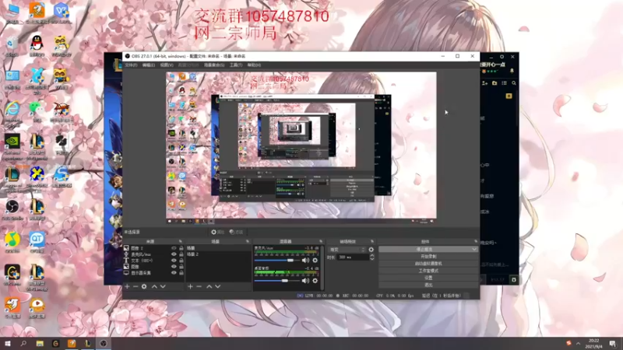Toggle visibility of the 图像 2 source
This screenshot has height=350, width=623.
[174, 248]
